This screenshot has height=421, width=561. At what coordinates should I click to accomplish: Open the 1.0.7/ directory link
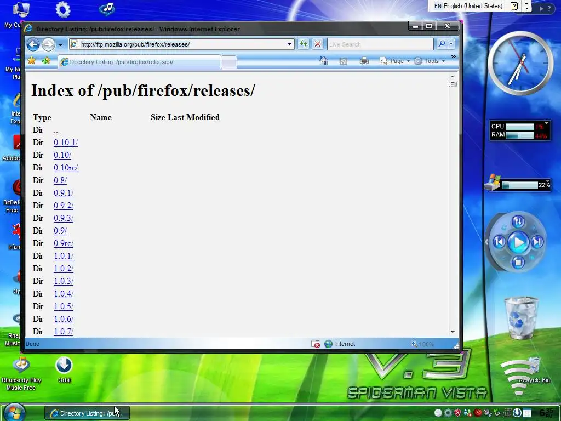64,332
